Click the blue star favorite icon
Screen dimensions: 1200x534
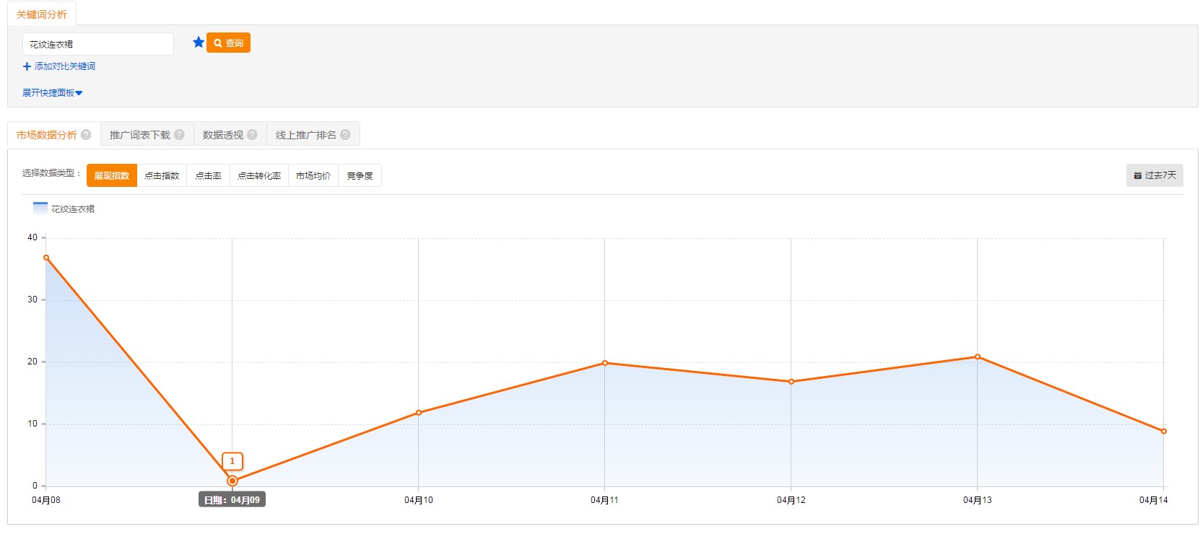pyautogui.click(x=199, y=43)
